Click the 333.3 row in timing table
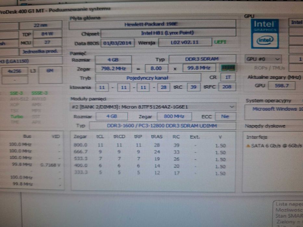303x227 pixels. (x=150, y=173)
